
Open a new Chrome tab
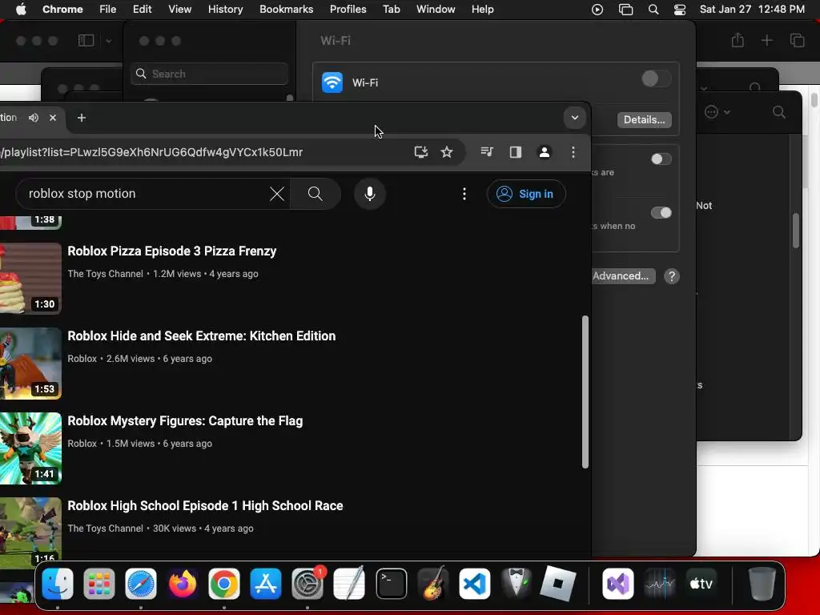coord(82,118)
